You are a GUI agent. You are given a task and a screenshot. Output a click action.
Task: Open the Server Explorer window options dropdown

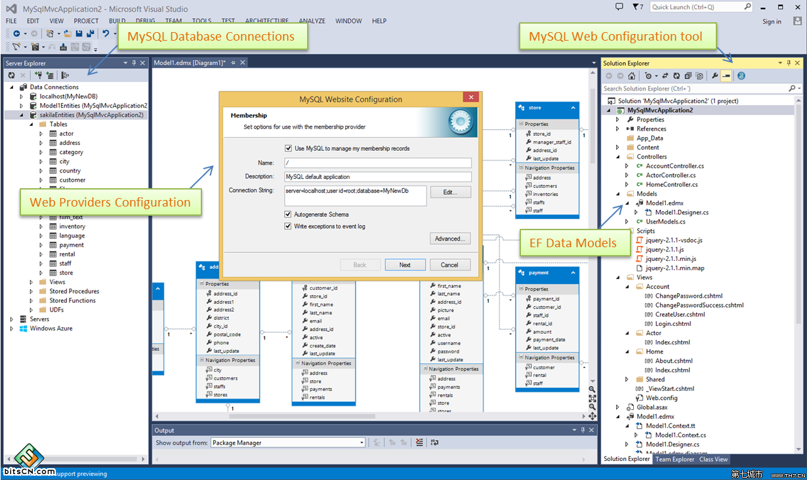click(x=125, y=63)
